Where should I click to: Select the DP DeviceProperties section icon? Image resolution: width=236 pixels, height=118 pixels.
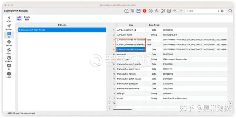[x=9, y=35]
